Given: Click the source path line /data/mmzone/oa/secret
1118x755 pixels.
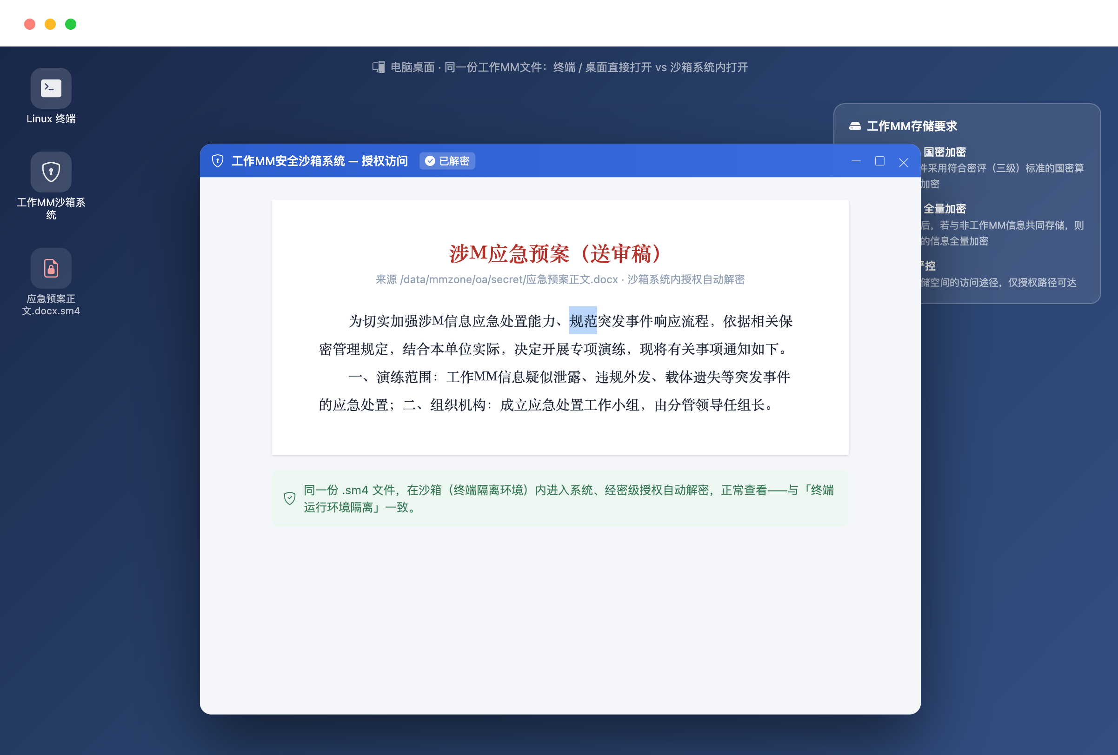Looking at the screenshot, I should point(560,279).
